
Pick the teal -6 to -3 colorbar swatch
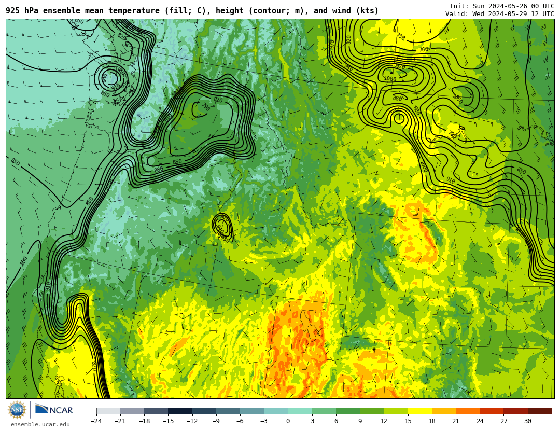tap(252, 411)
